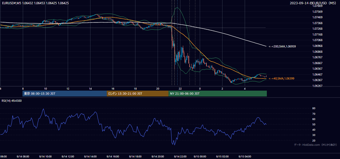Click hour label 14 on price chart axis
The width and height of the screenshot is (340, 159).
coord(90,89)
